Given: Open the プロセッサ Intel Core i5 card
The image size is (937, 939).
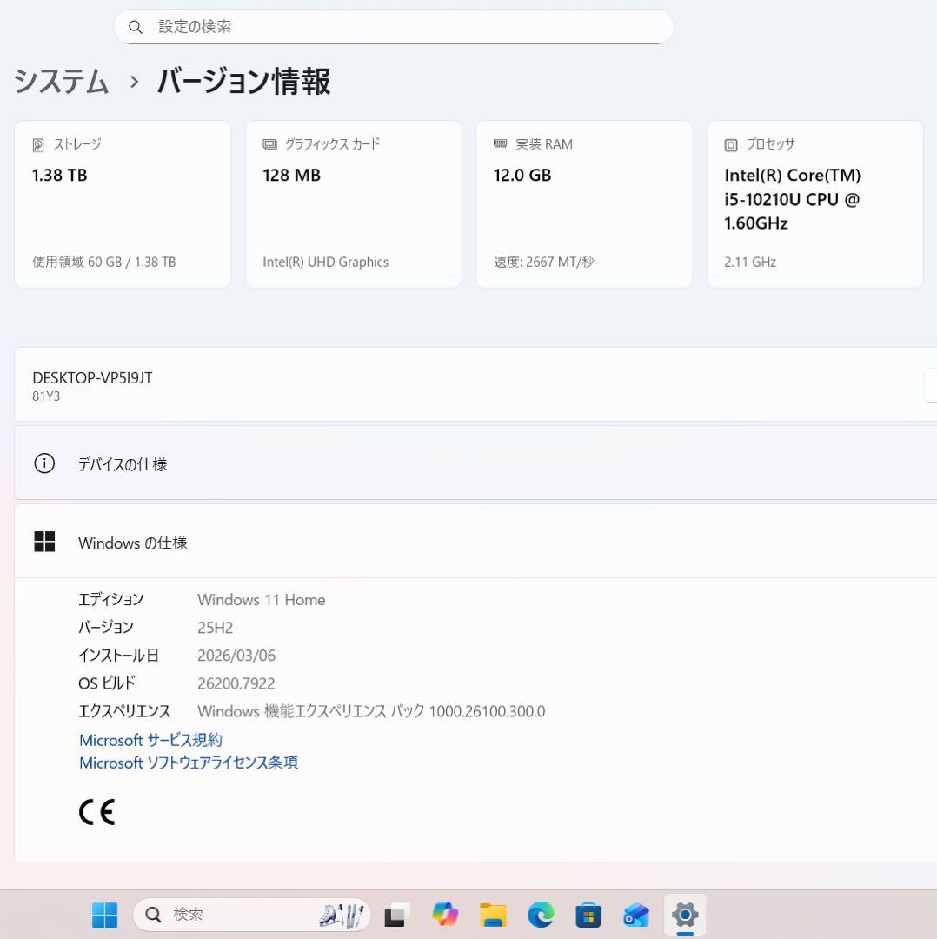Looking at the screenshot, I should pyautogui.click(x=814, y=204).
